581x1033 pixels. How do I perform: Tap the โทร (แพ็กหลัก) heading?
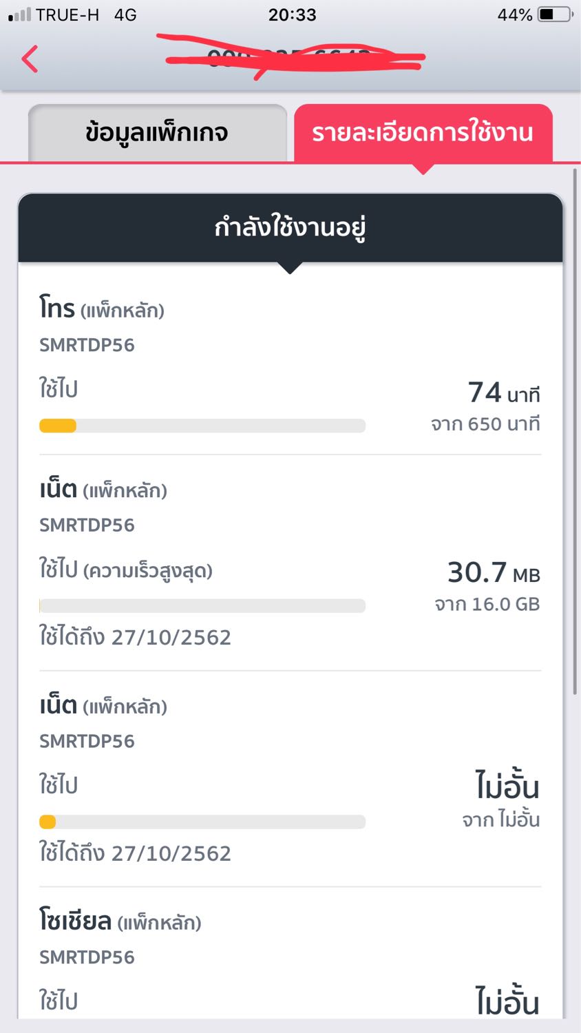102,309
